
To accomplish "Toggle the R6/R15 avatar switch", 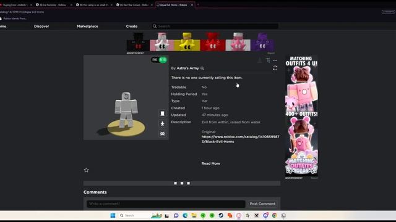I will (x=159, y=60).
